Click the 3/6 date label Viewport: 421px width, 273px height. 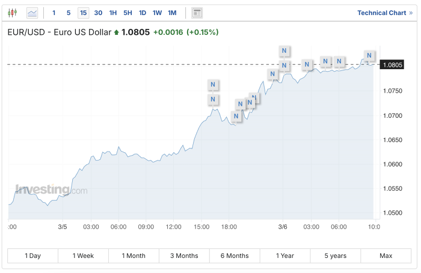[283, 227]
